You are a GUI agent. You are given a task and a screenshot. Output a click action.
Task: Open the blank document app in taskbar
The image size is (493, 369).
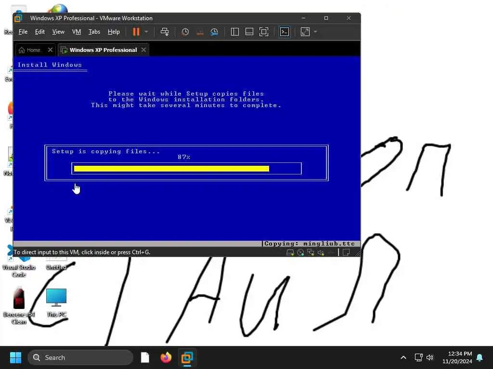145,357
